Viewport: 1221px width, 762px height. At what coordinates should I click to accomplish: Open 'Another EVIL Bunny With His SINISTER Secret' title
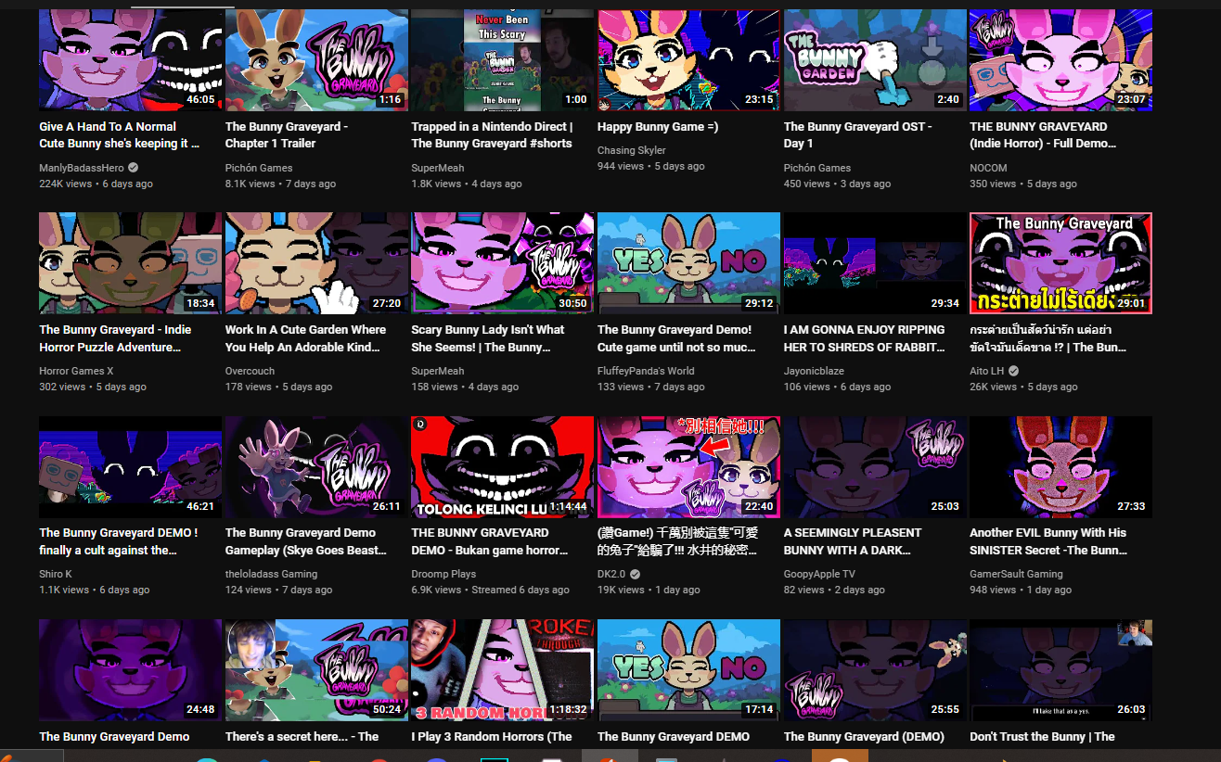(1047, 541)
